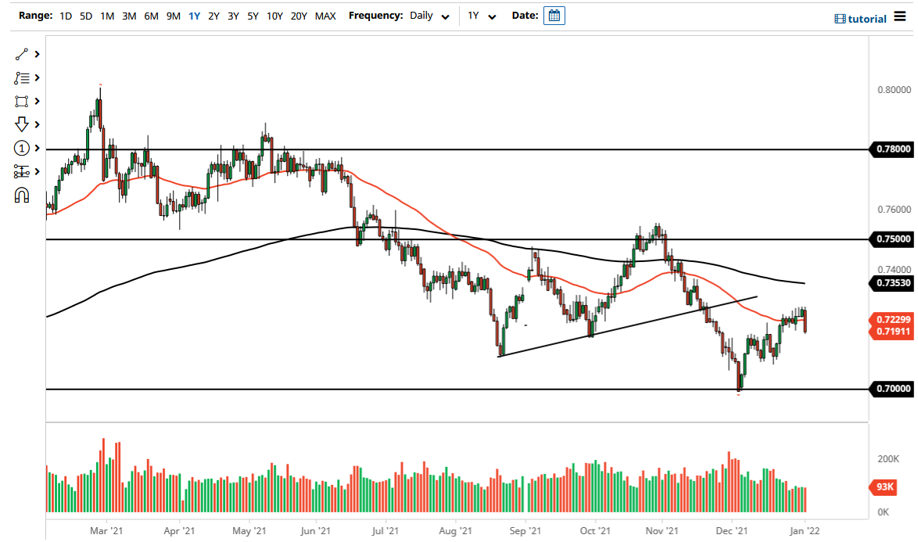Open the annotation list drawing tool

pyautogui.click(x=21, y=77)
